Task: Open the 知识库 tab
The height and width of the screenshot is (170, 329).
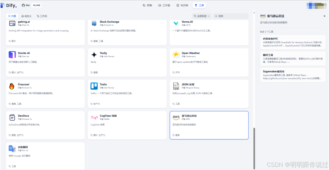Action: pyautogui.click(x=182, y=5)
